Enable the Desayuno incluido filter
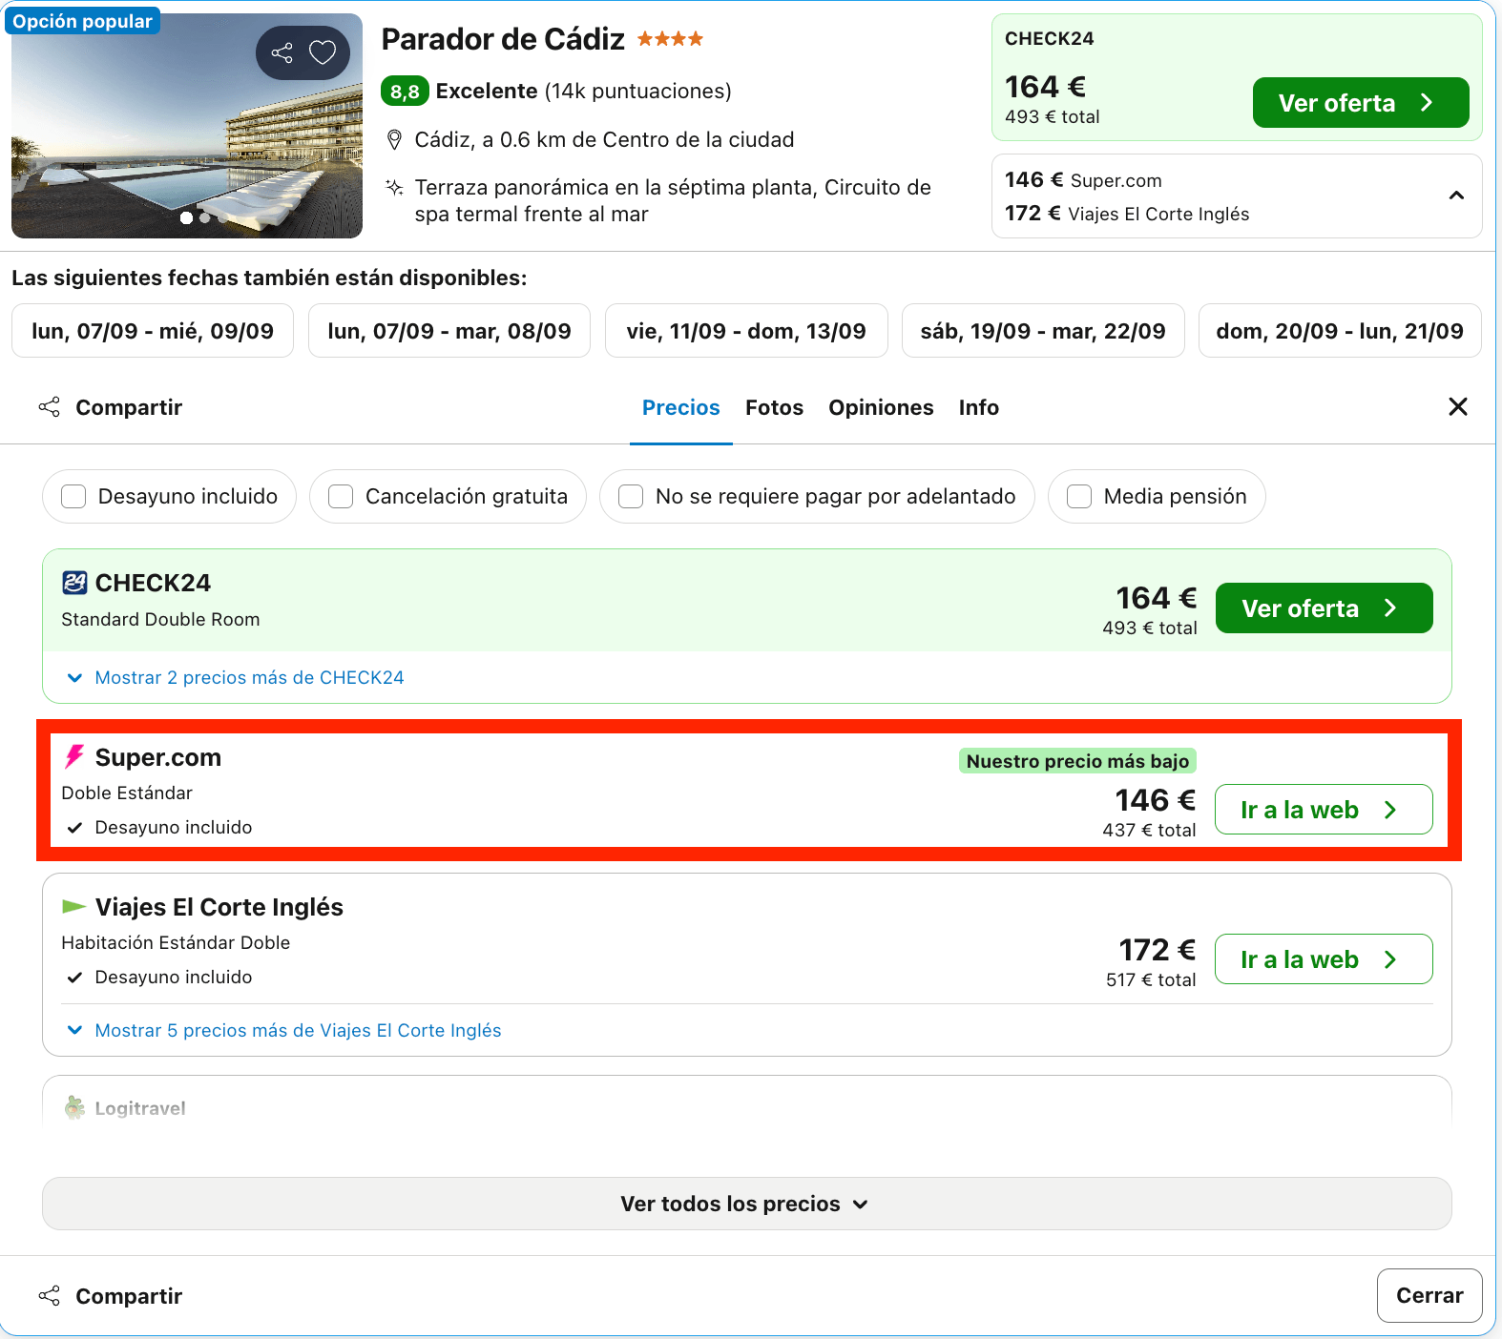The image size is (1502, 1339). click(x=73, y=497)
